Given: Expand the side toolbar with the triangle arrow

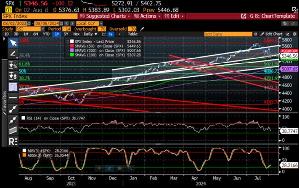Looking at the screenshot, I should point(4,39).
